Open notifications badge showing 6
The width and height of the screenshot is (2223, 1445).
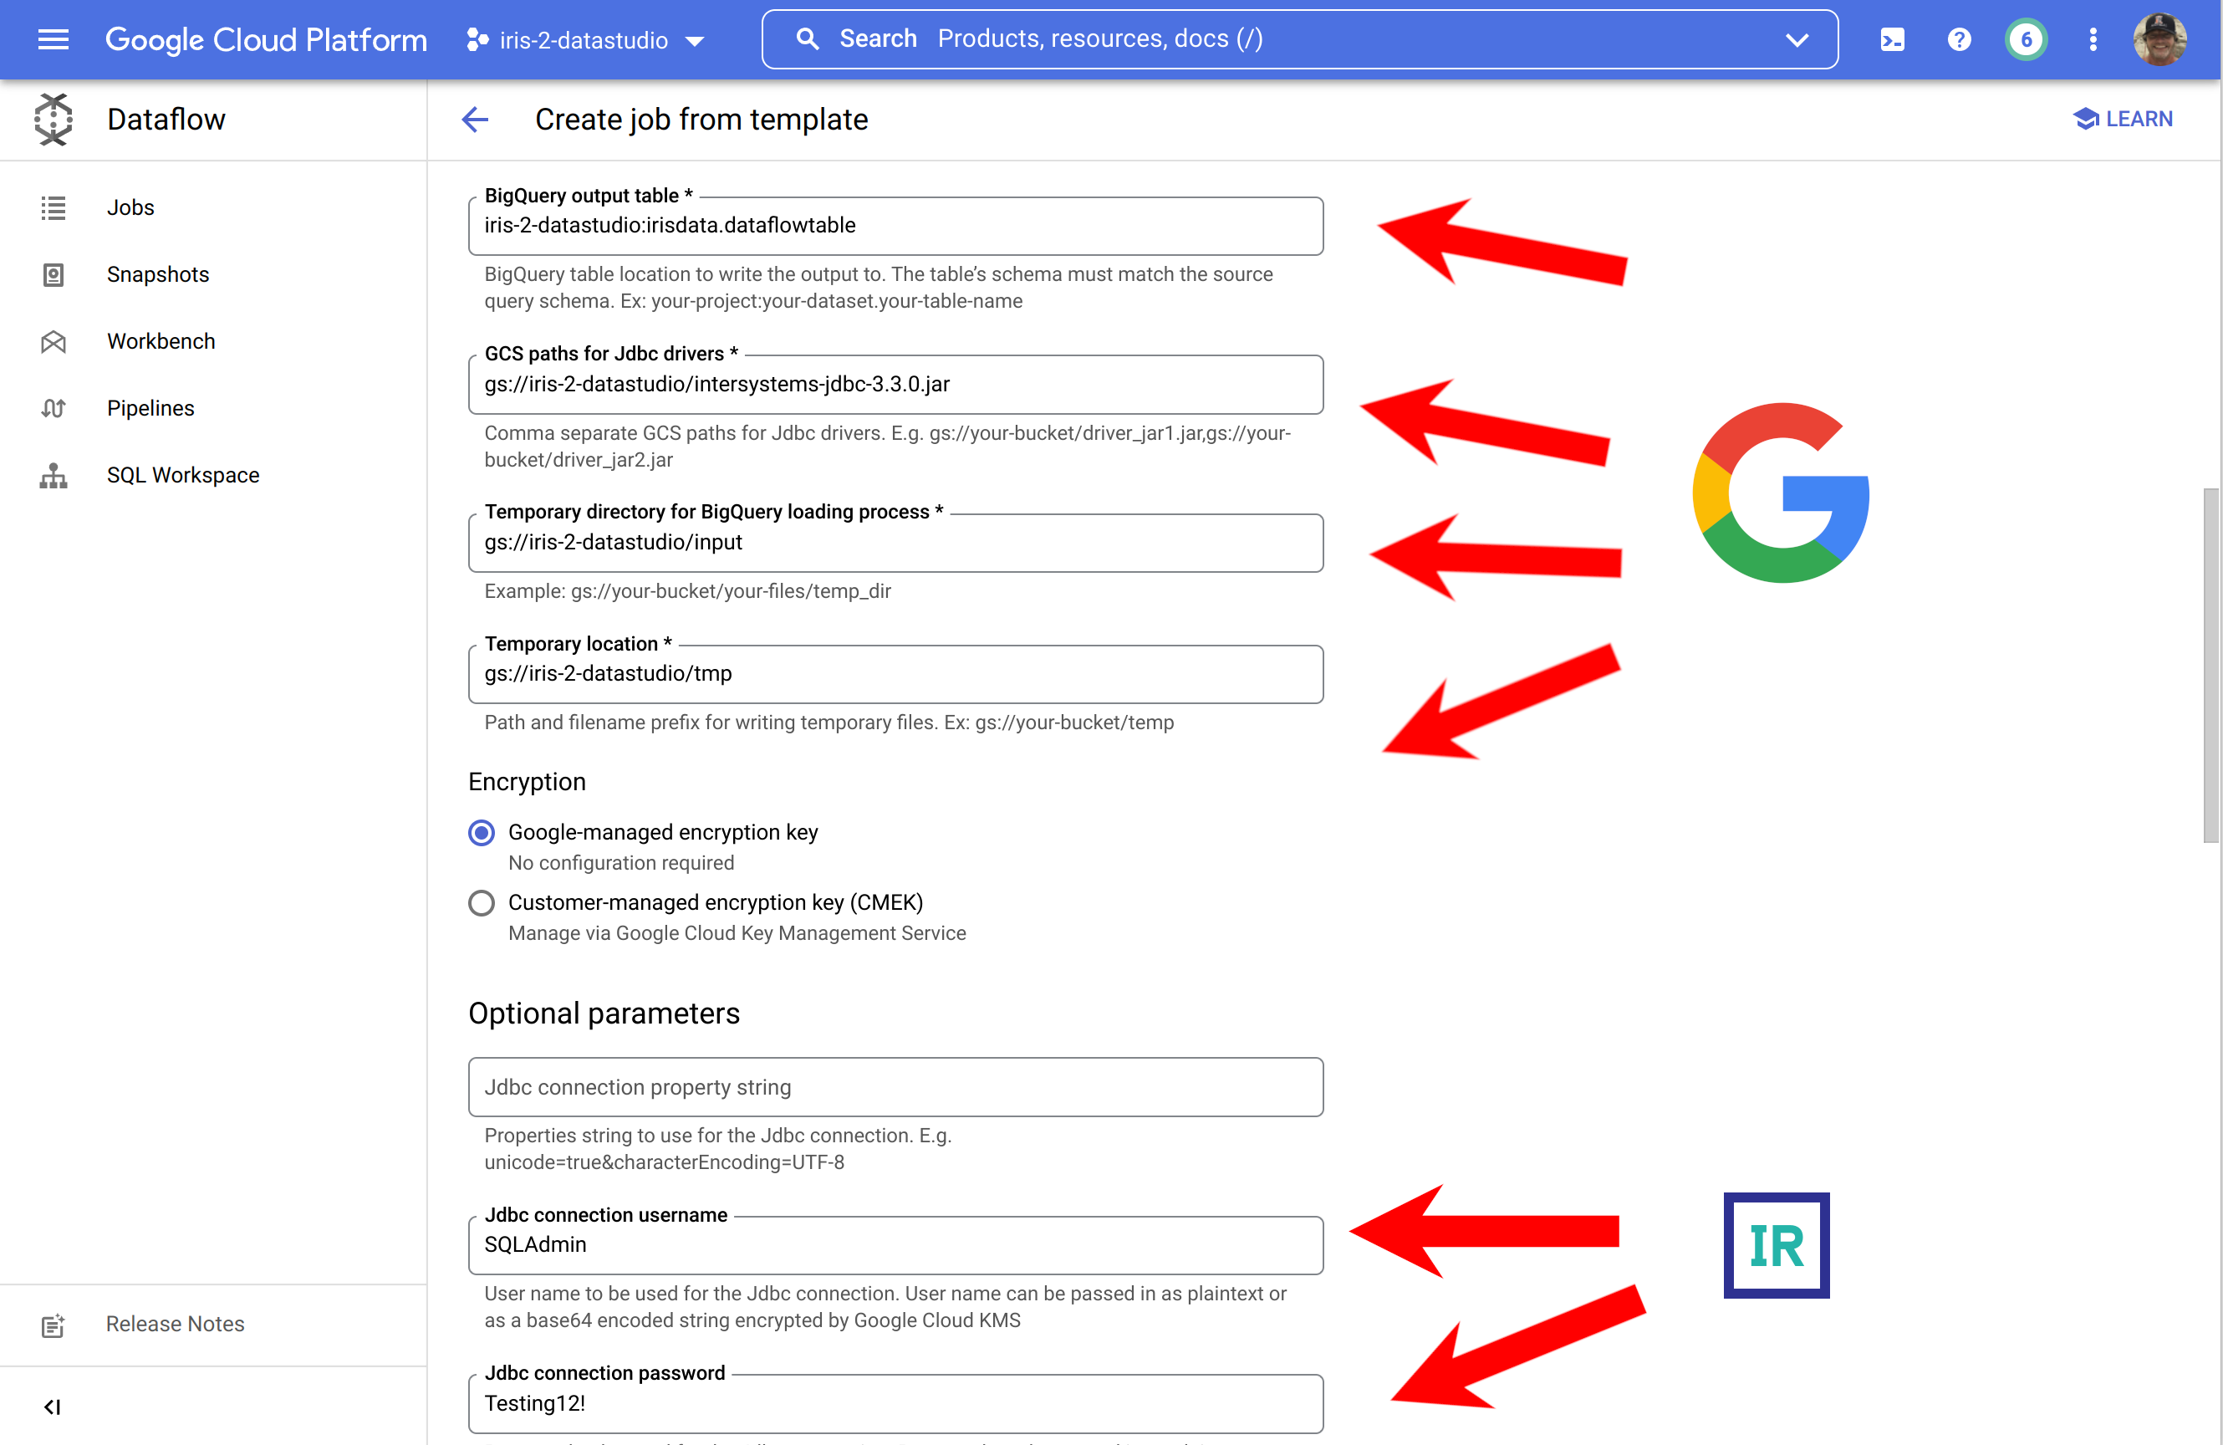click(2026, 39)
